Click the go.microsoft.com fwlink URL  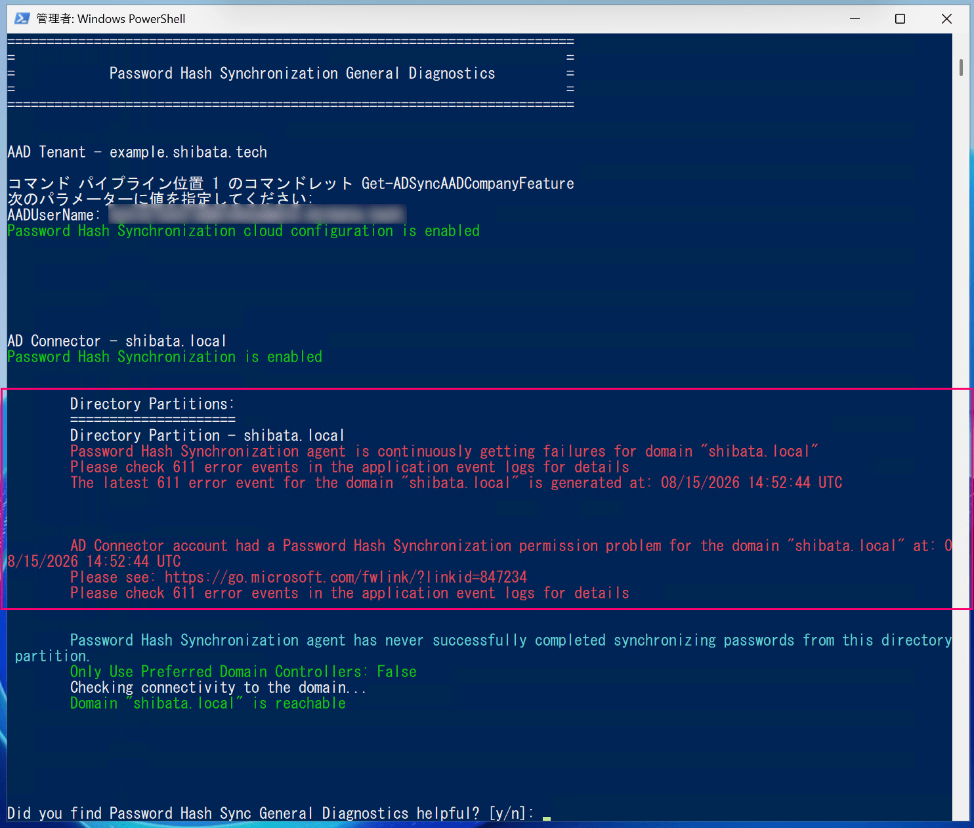(346, 577)
